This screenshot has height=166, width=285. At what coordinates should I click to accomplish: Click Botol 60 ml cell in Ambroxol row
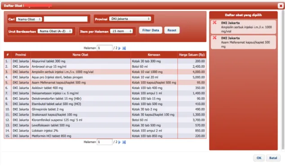click(154, 66)
